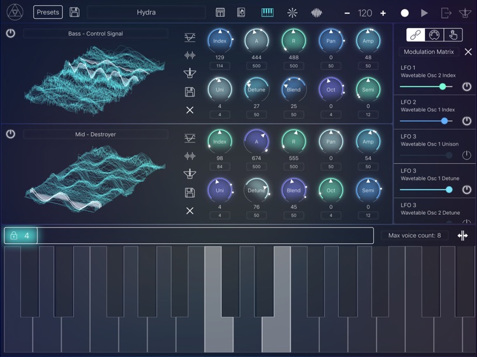The image size is (477, 357).
Task: Adjust LFO 1 Wavetable Osc 2 Index slider
Action: [426, 86]
